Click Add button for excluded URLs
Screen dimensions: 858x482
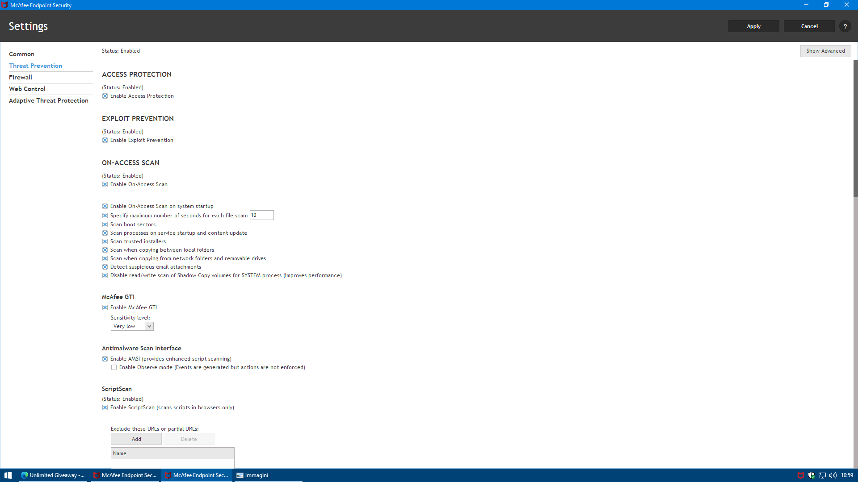tap(136, 439)
